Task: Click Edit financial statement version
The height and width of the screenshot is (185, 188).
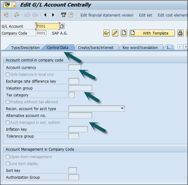Action: (107, 15)
